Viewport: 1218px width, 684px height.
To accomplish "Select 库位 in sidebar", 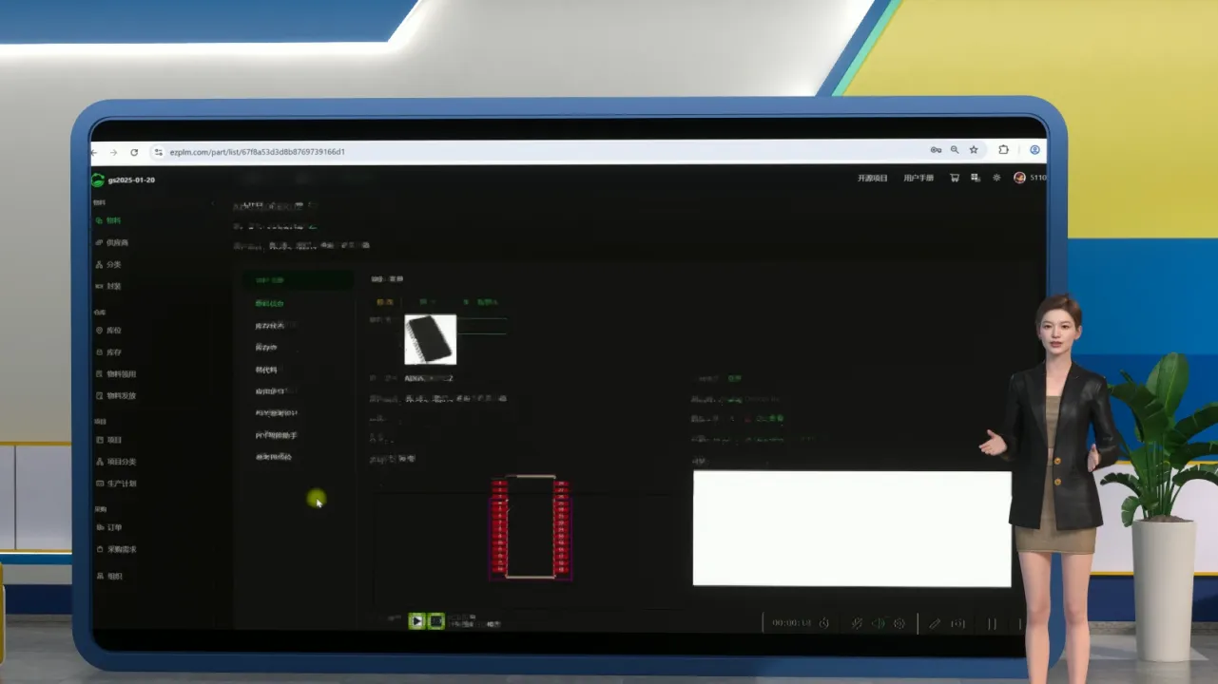I will coord(113,331).
